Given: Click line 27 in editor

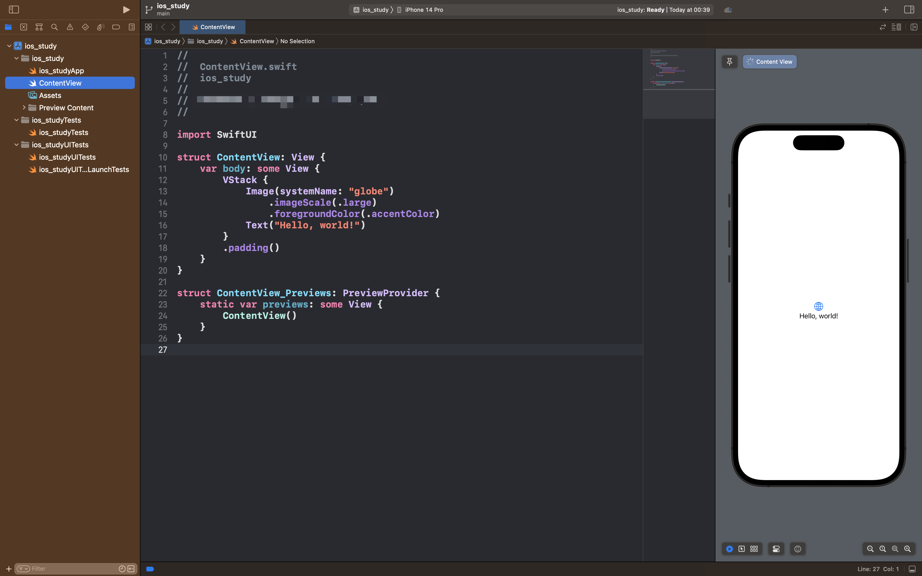Looking at the screenshot, I should tap(392, 350).
